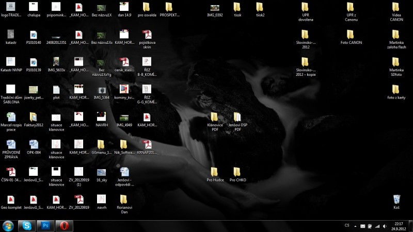Select the Videa CANON folder
The image size is (413, 232).
point(396,7)
